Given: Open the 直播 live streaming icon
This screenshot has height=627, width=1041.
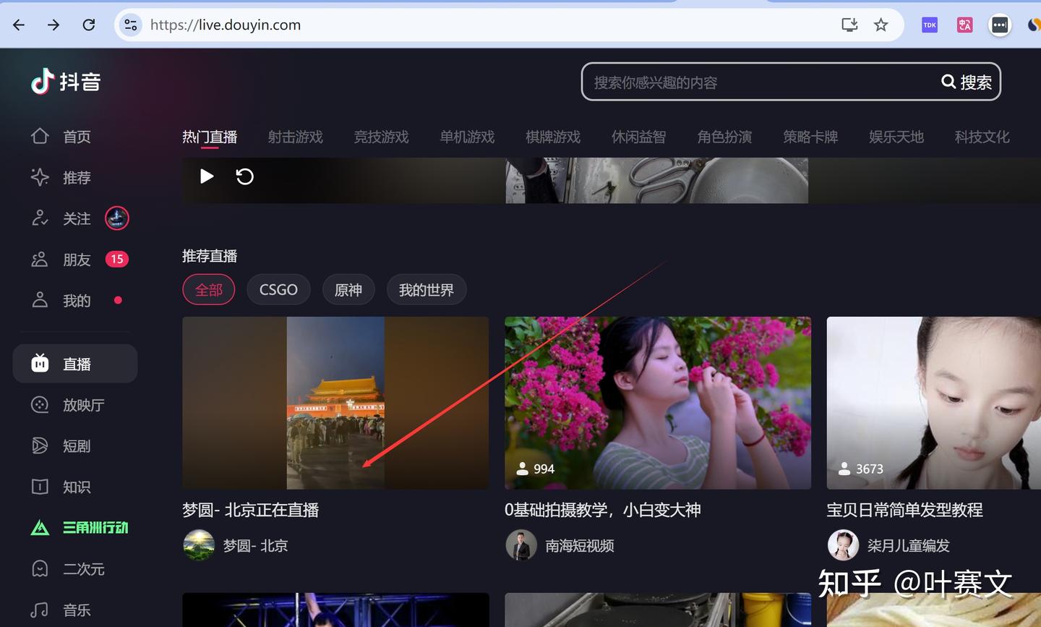Looking at the screenshot, I should coord(40,363).
